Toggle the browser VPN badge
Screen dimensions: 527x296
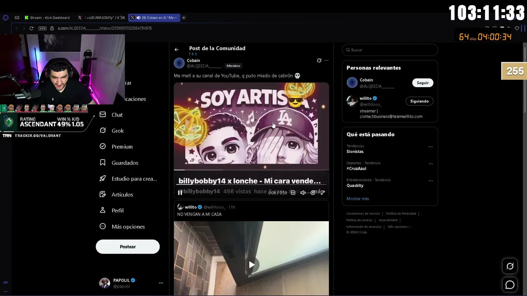point(42,28)
